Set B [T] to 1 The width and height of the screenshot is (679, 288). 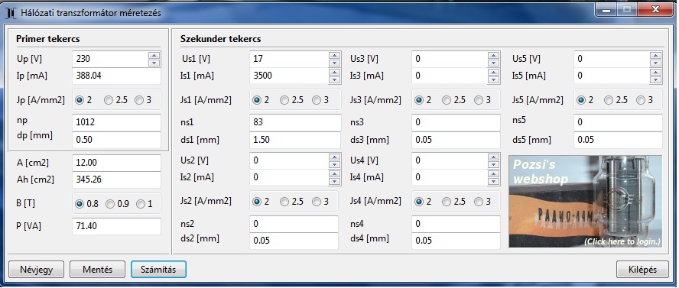tap(145, 204)
